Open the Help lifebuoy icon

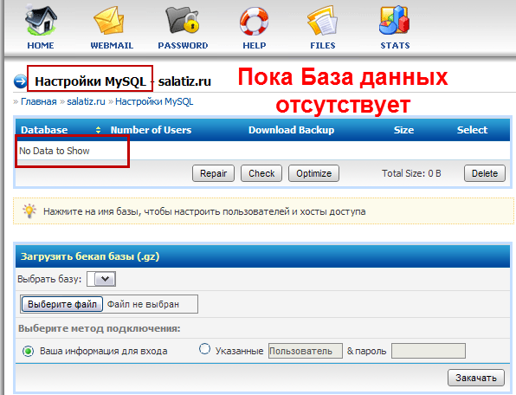[254, 22]
